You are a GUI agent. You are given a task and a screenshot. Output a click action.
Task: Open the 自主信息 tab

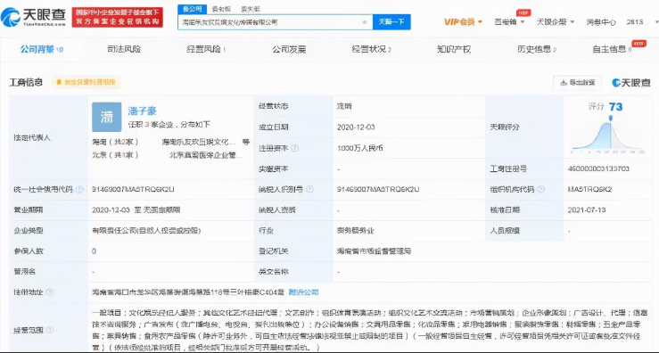(x=612, y=49)
